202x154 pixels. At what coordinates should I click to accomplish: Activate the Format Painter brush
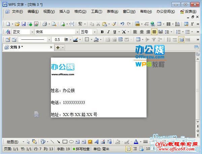(114, 24)
